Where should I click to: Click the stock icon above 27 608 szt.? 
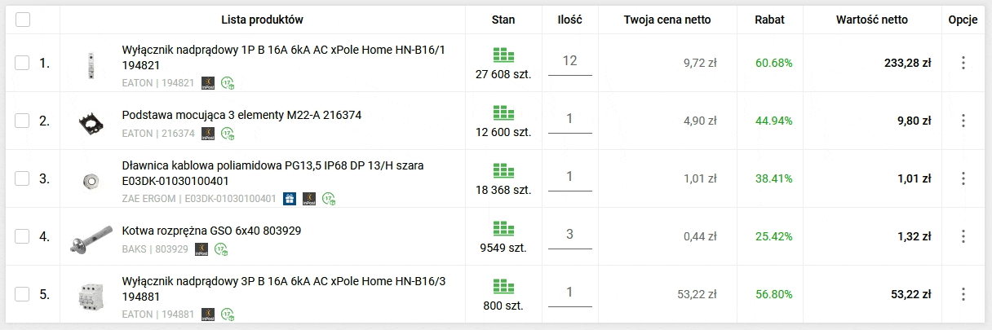(503, 55)
